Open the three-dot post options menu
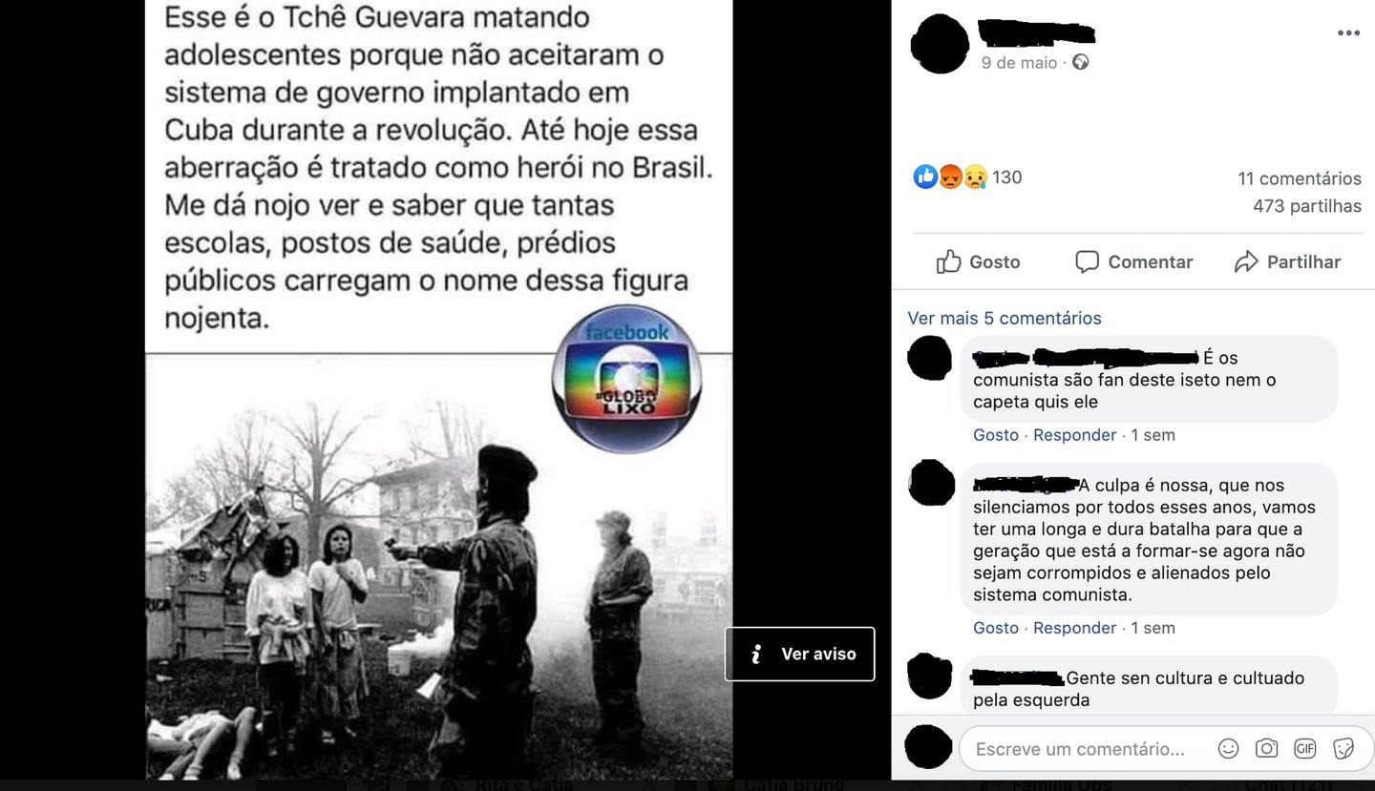The height and width of the screenshot is (791, 1375). tap(1348, 33)
